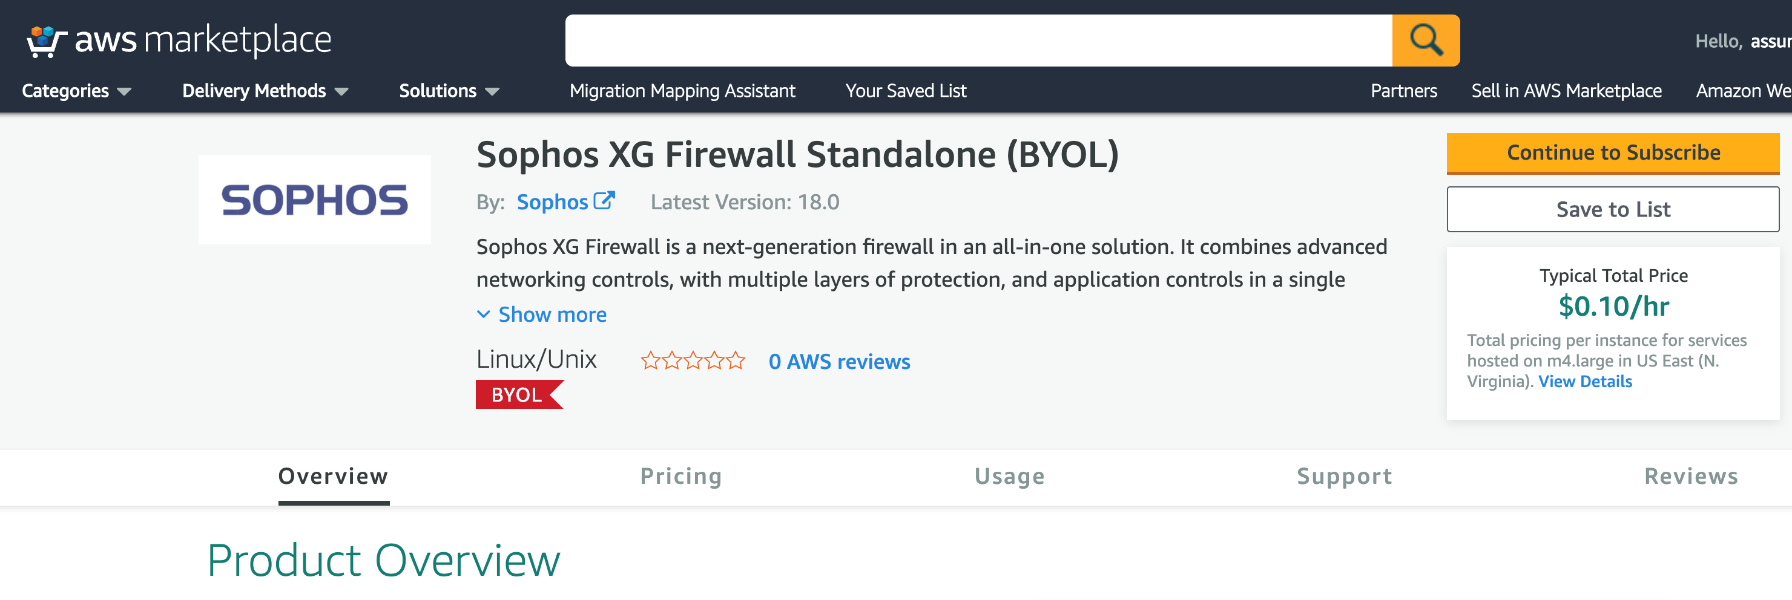The image size is (1792, 600).
Task: Click the marketplace search input field
Action: [x=978, y=41]
